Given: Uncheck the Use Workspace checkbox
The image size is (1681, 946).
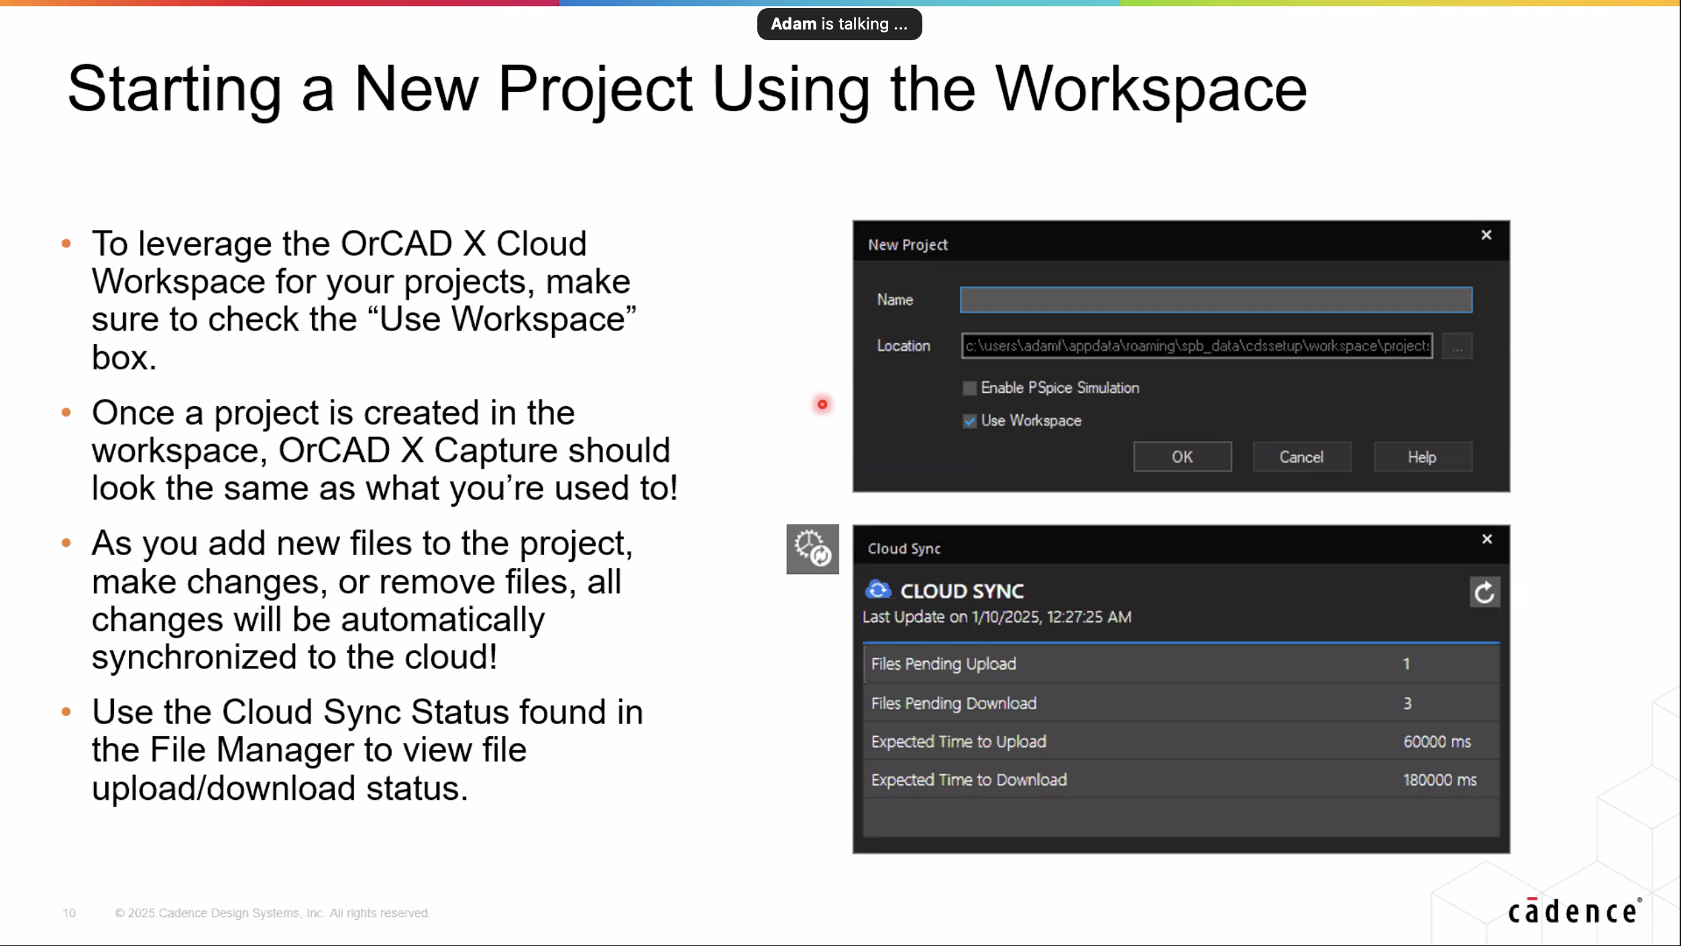Looking at the screenshot, I should click(969, 421).
